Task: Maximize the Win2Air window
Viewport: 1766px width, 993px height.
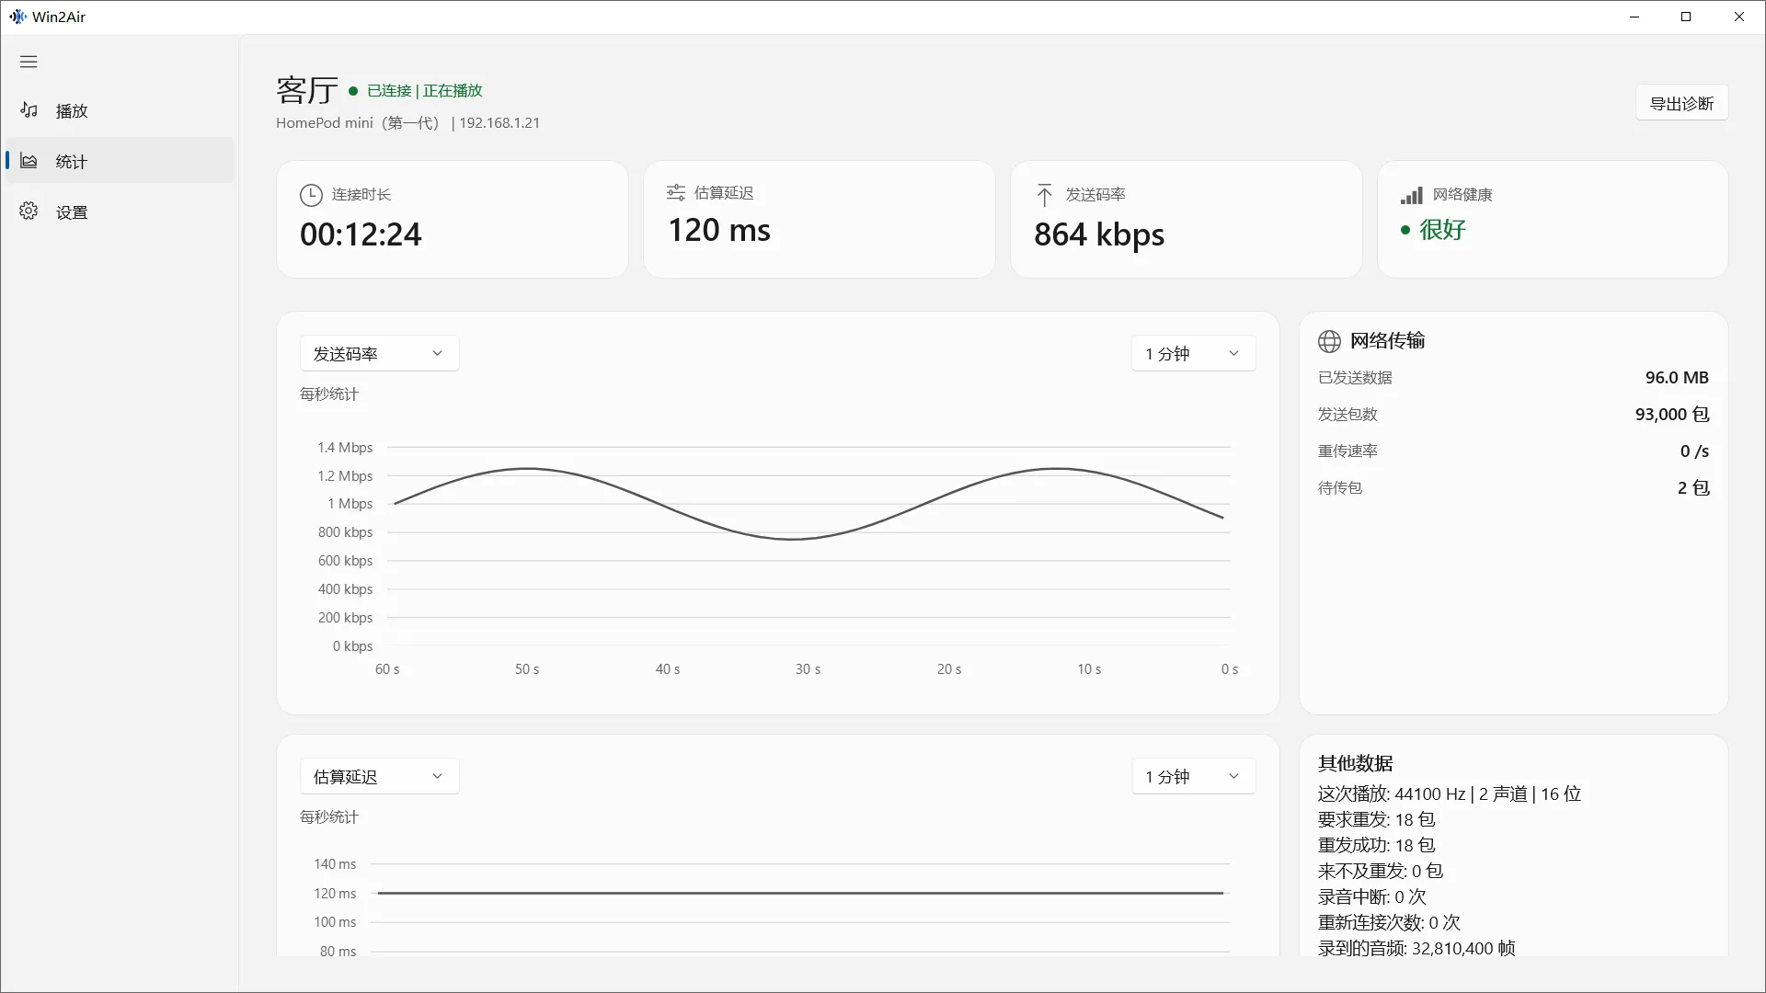Action: click(1686, 17)
